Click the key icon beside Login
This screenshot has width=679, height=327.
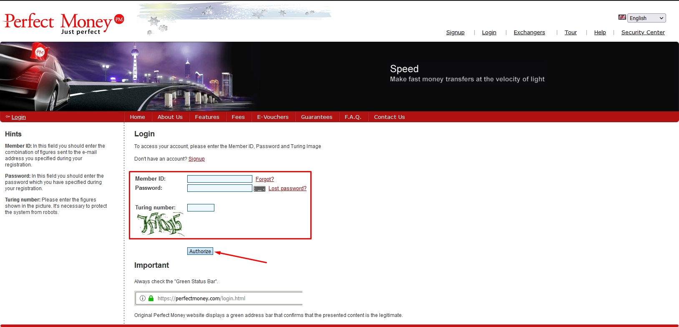(8, 117)
